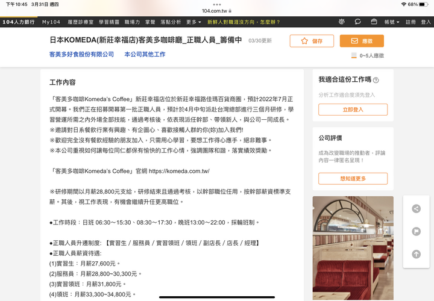Click the share icon in floating panel

pos(416,209)
